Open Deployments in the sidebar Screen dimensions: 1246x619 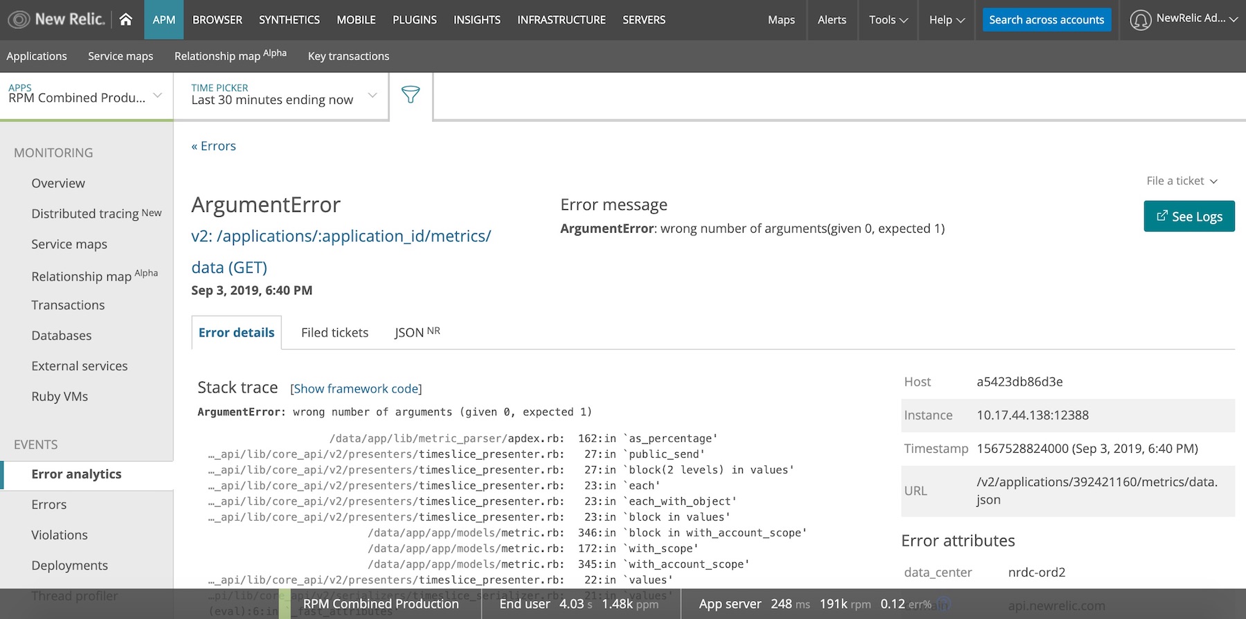pyautogui.click(x=69, y=566)
